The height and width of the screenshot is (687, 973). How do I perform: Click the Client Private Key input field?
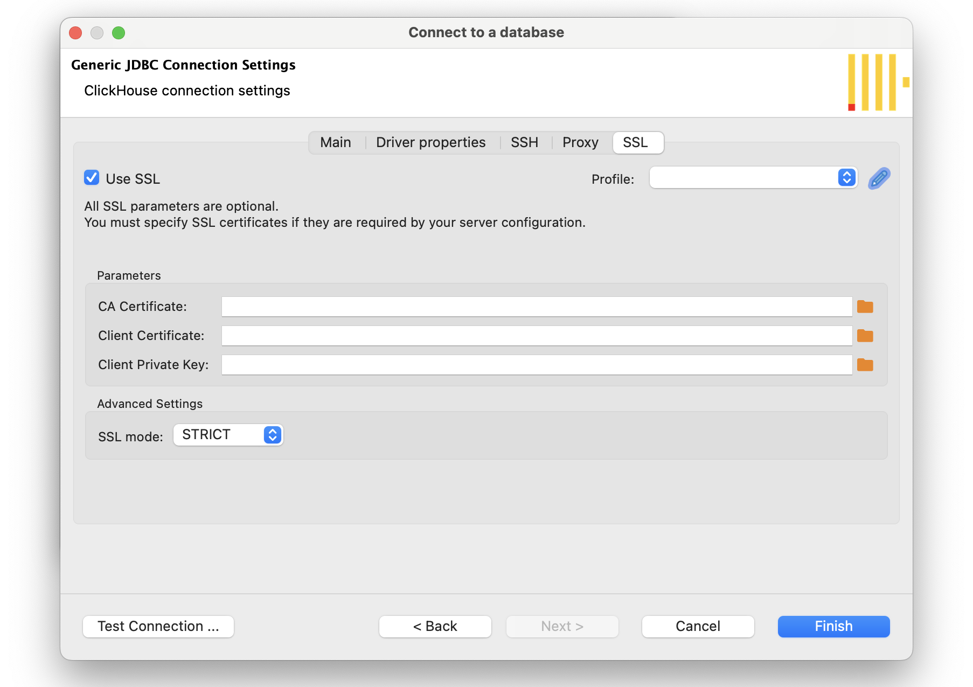[536, 365]
